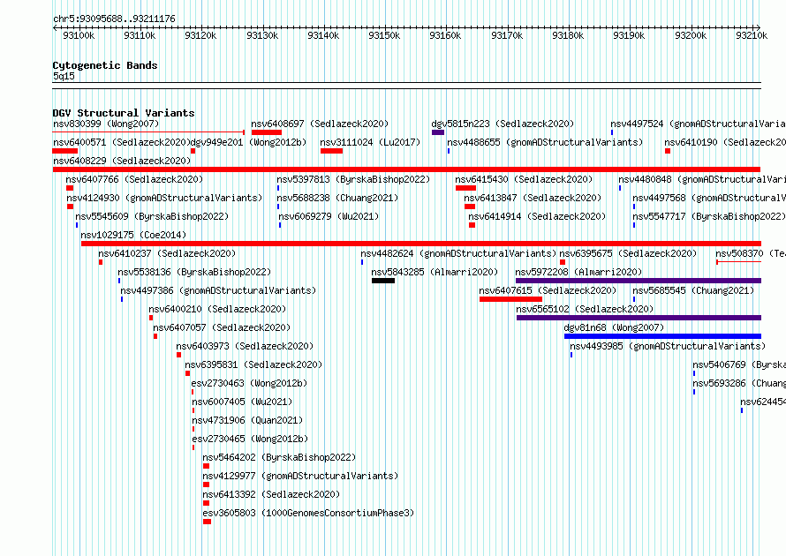The height and width of the screenshot is (556, 786).
Task: Open the dgv949e201 (Wong2012b) label
Action: tap(249, 142)
